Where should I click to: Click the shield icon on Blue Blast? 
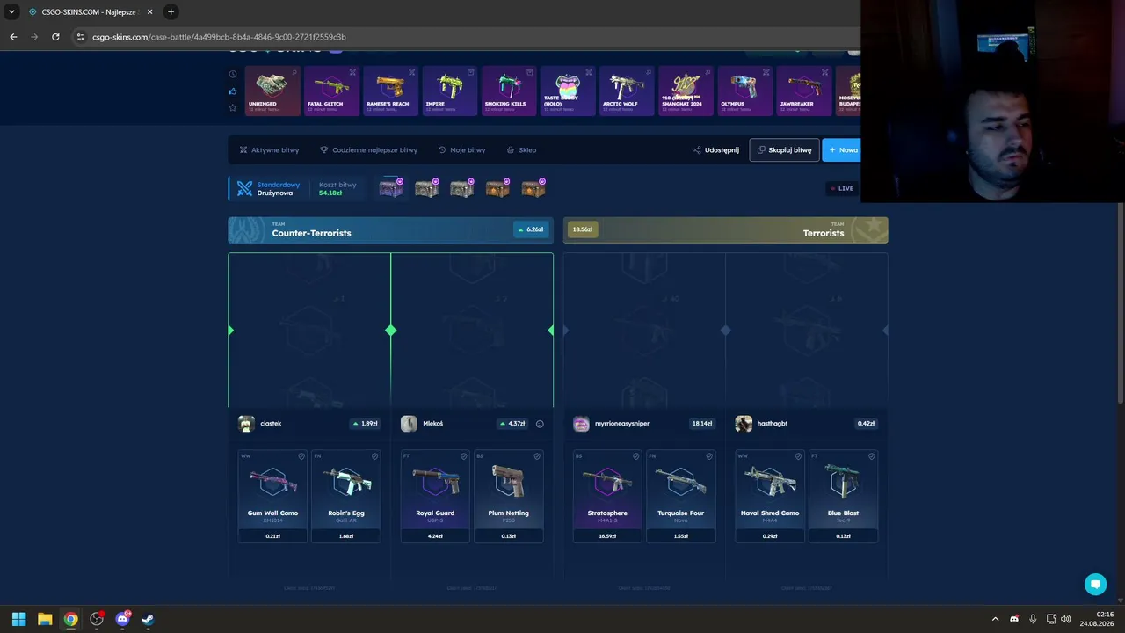(872, 457)
